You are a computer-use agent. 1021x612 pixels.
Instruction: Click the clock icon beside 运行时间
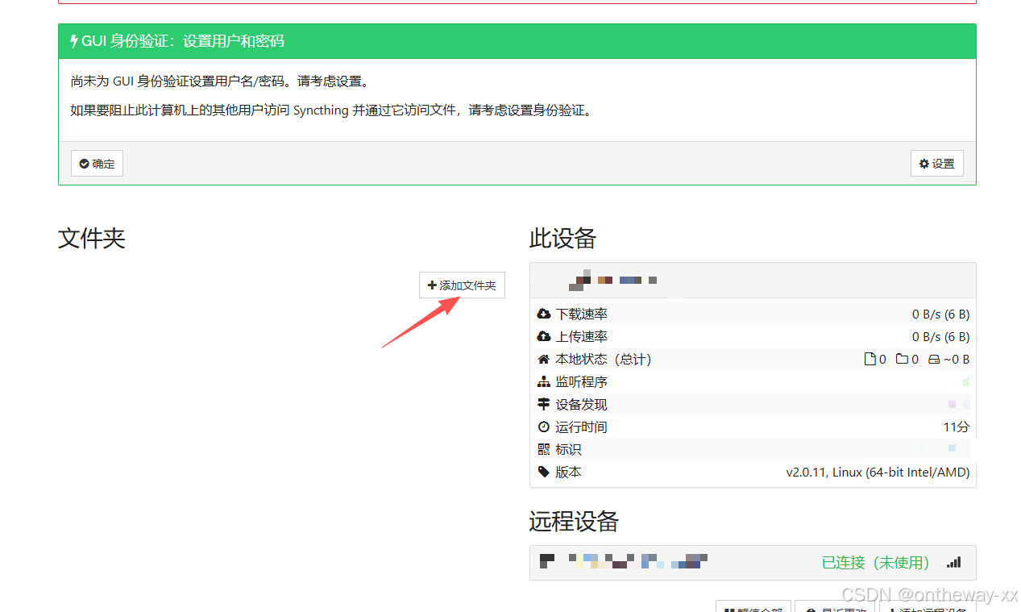[x=544, y=427]
